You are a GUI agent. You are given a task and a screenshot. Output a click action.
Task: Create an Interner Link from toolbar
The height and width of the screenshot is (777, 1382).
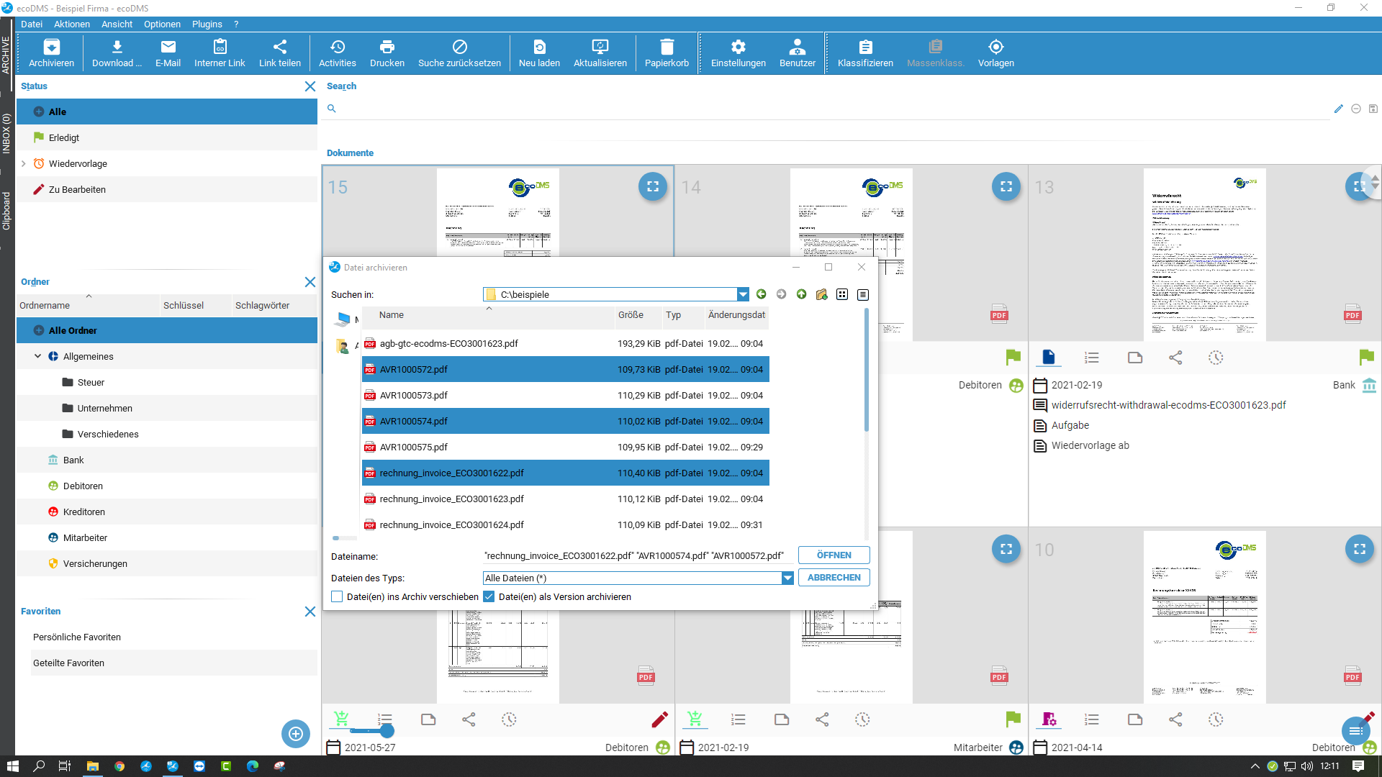220,53
